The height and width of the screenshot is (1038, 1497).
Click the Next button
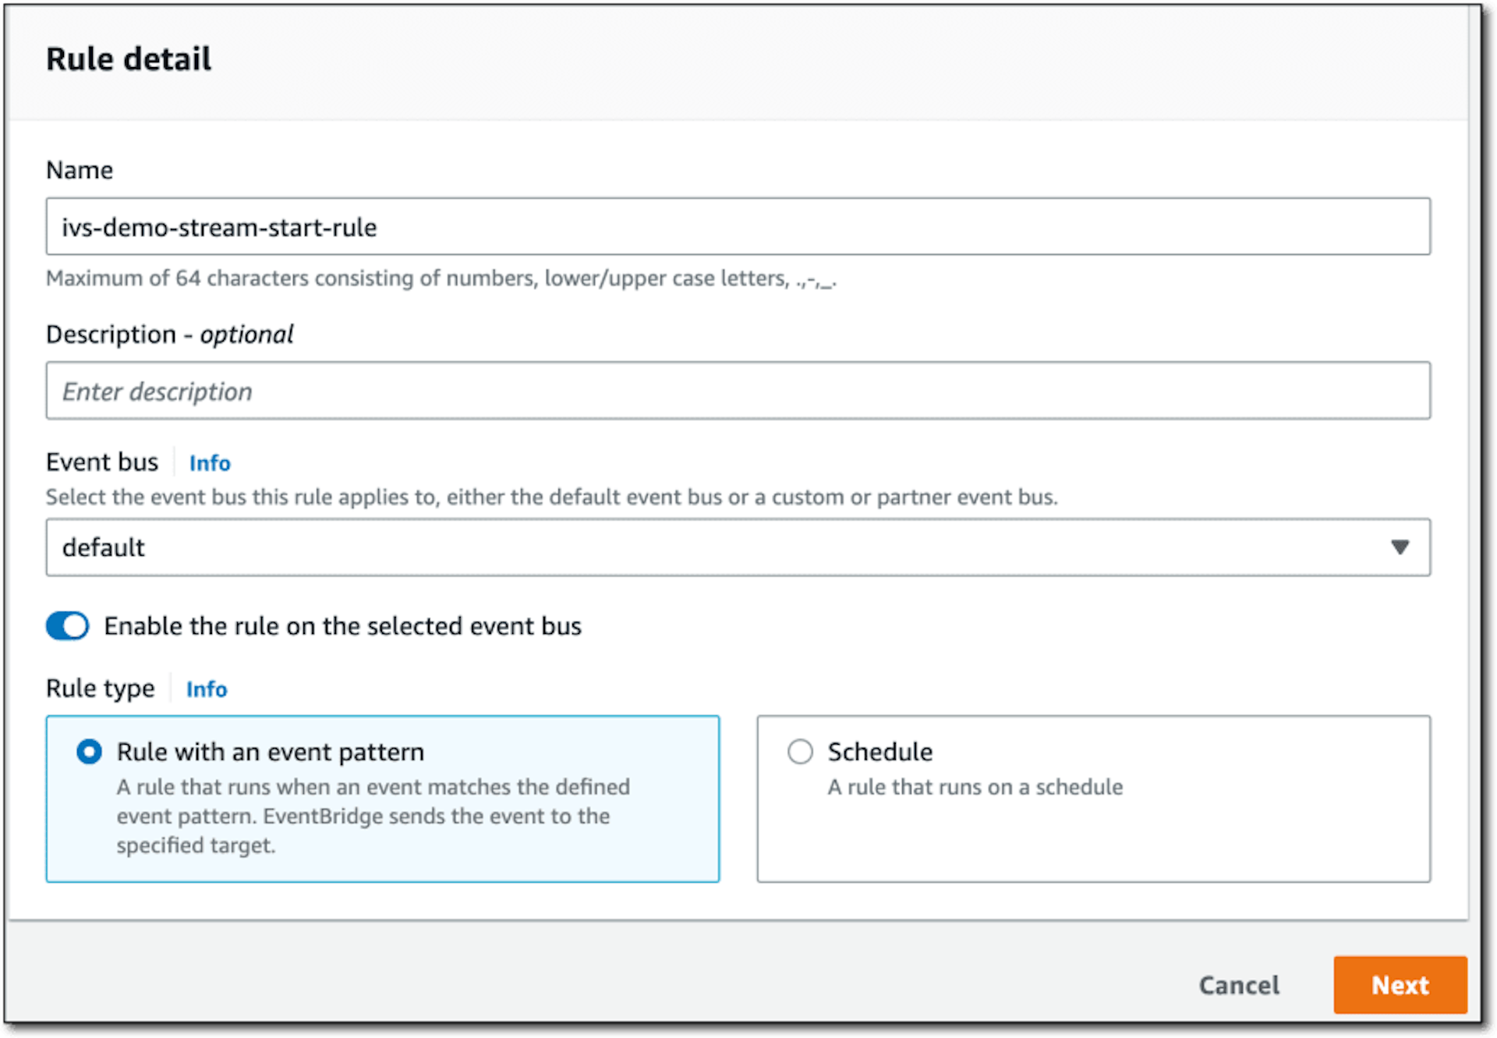(1400, 985)
